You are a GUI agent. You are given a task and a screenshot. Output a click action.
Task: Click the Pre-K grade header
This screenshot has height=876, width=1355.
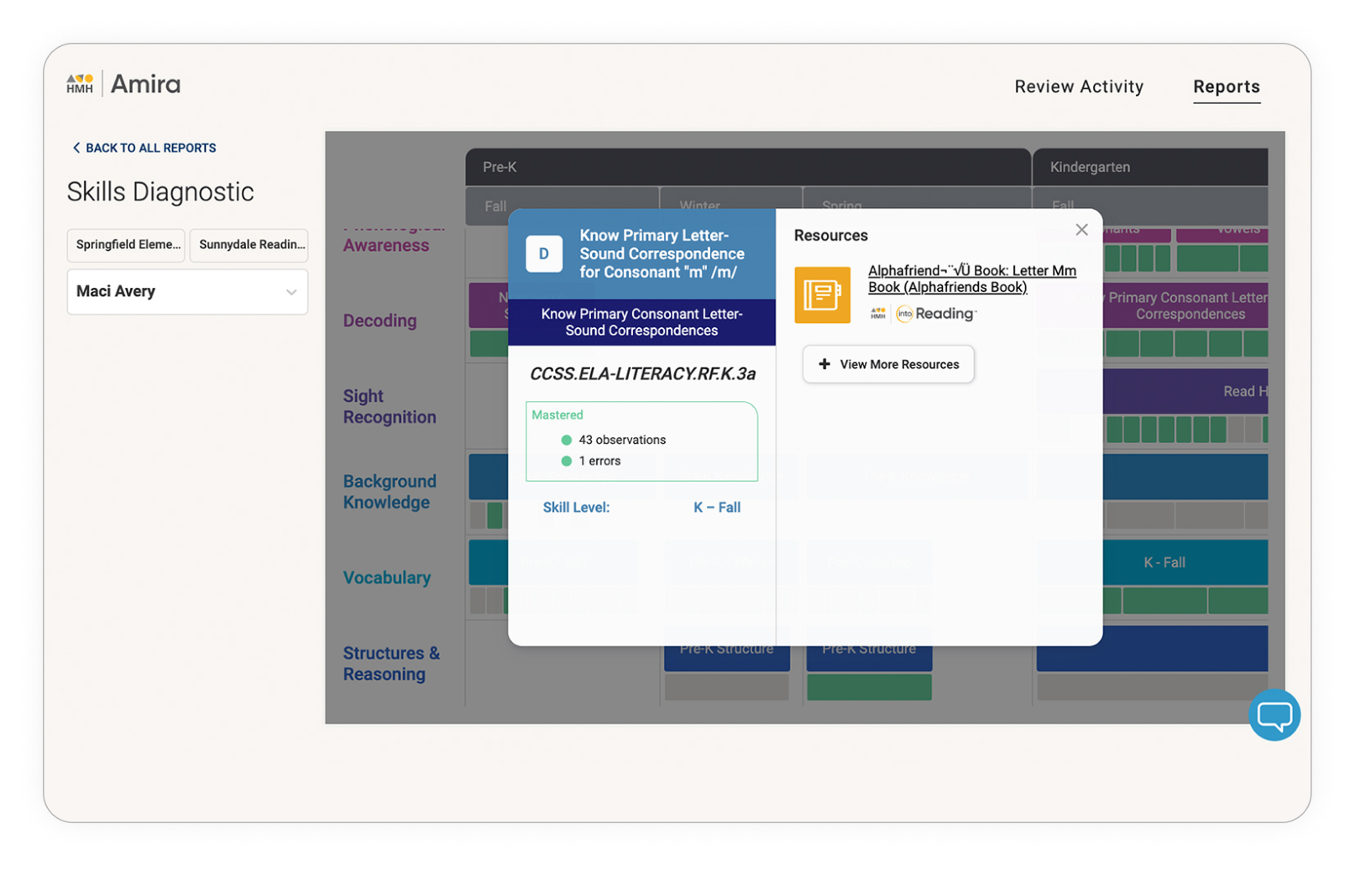point(748,167)
